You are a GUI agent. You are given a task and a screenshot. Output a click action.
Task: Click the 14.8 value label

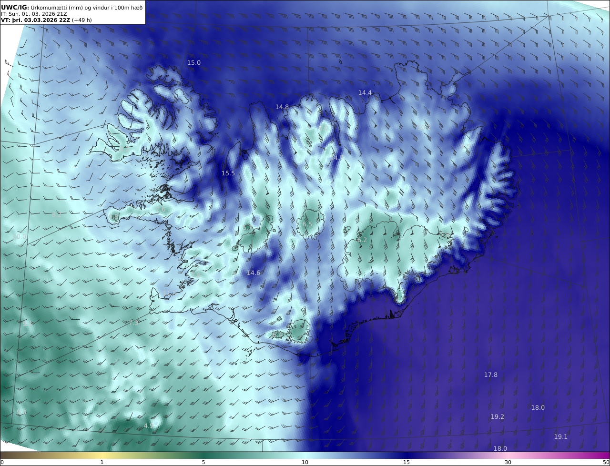(282, 107)
